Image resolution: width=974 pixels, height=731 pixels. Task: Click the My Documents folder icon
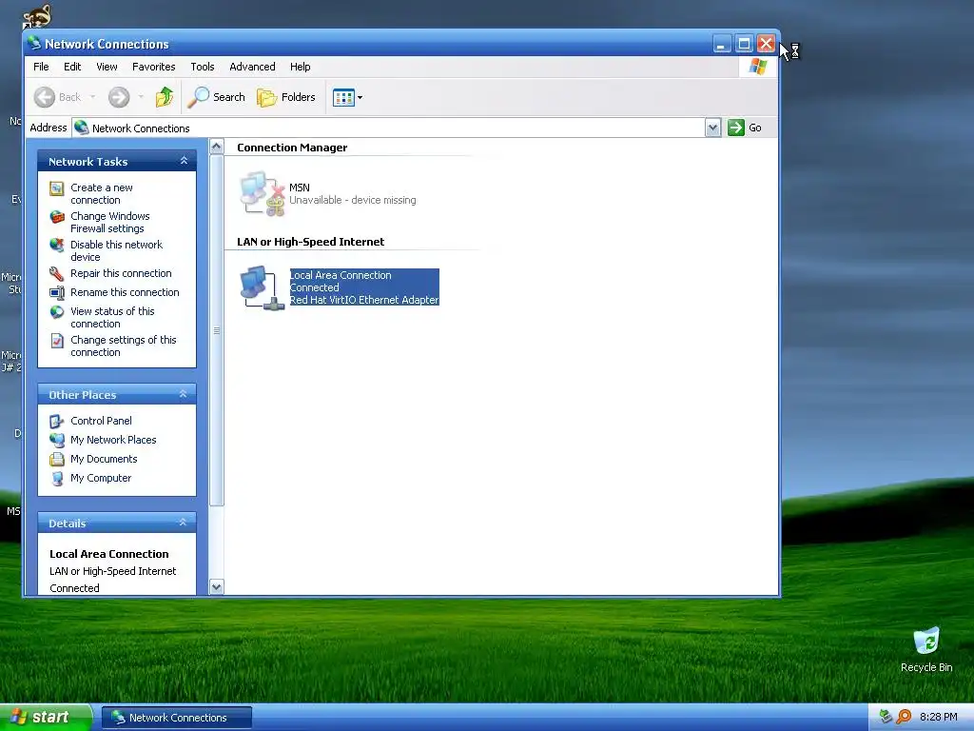56,460
